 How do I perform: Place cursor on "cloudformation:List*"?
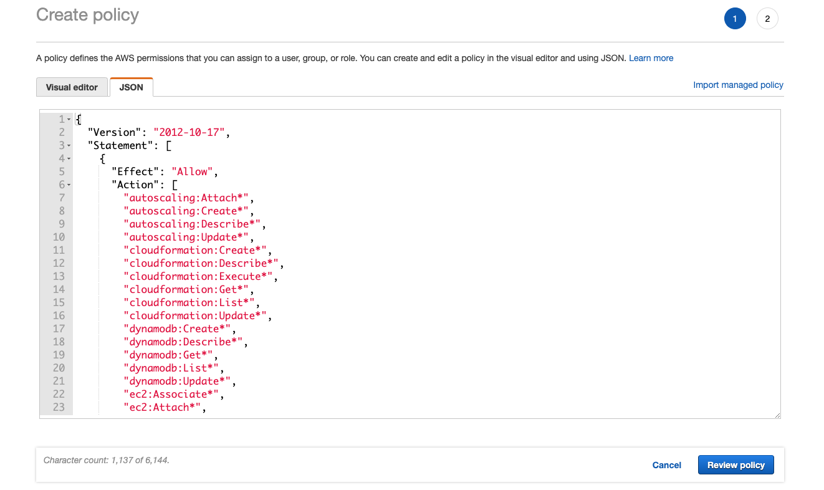[x=189, y=302]
